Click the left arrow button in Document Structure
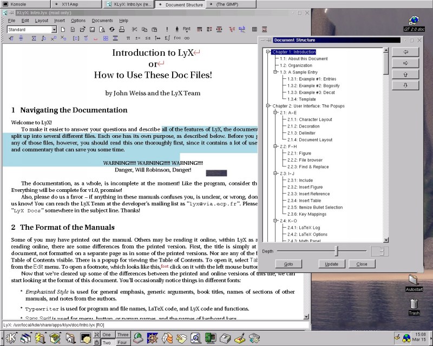The image size is (433, 346). point(405,52)
